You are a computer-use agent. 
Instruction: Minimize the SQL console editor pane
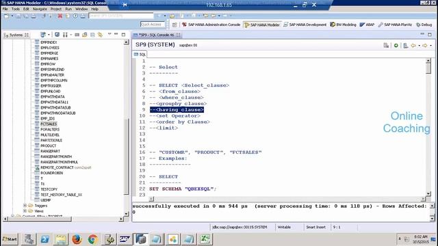(422, 34)
